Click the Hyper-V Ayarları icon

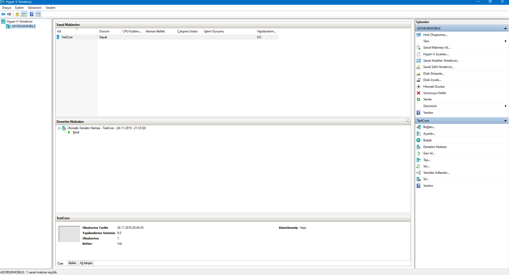point(419,54)
